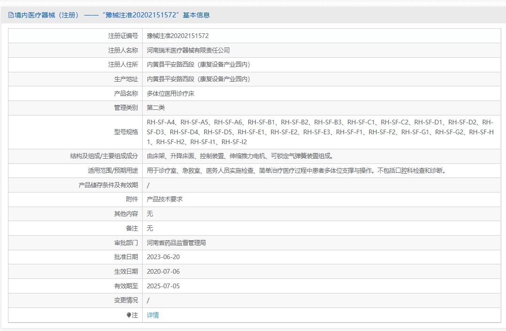
Task: Click the 注册人名称 label cell
Action: pyautogui.click(x=123, y=50)
